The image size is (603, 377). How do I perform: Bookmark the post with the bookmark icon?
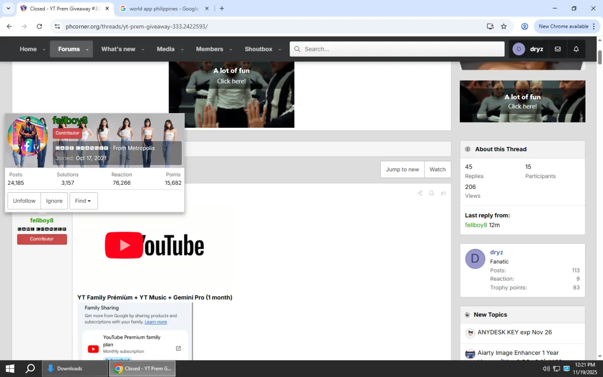tap(431, 193)
